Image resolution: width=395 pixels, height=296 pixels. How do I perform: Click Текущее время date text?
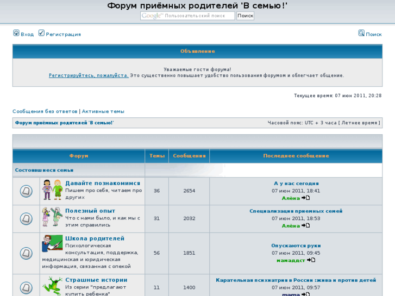click(x=337, y=96)
